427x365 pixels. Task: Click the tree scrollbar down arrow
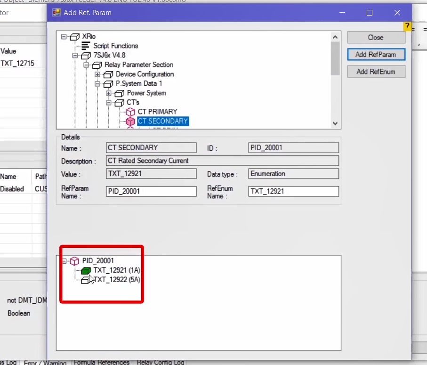coord(335,123)
